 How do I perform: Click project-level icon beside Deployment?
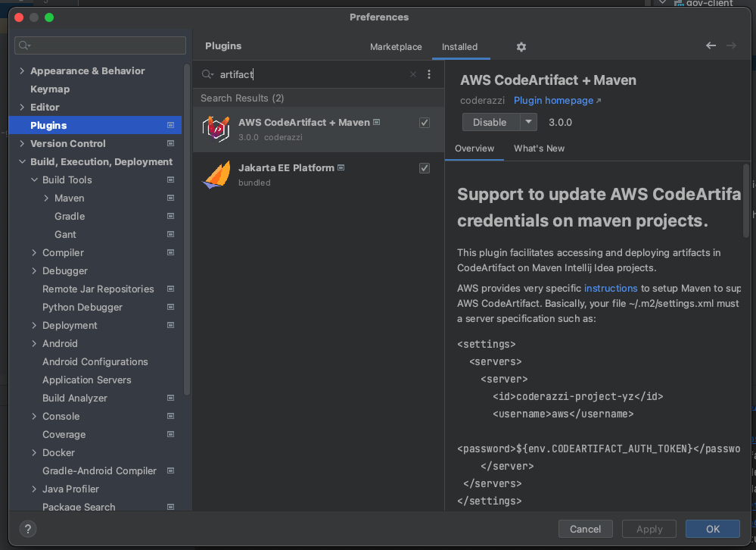(x=171, y=325)
